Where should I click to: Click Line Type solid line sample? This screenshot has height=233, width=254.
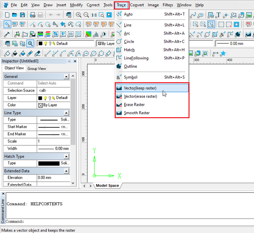pos(49,120)
